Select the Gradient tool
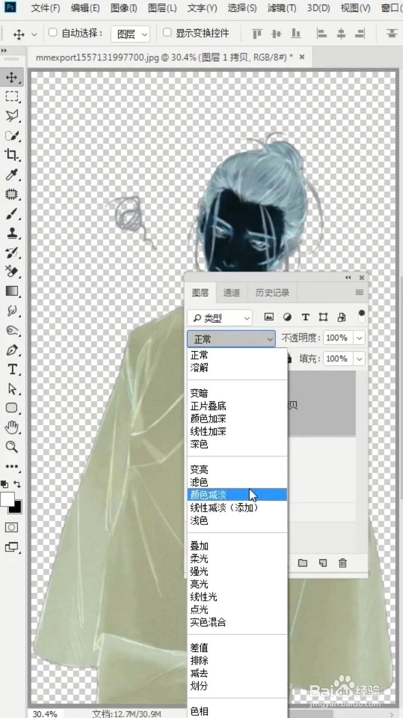Viewport: 403px width, 718px height. 12,291
